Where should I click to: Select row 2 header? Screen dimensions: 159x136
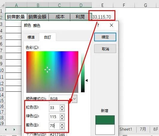[x=3, y=17]
